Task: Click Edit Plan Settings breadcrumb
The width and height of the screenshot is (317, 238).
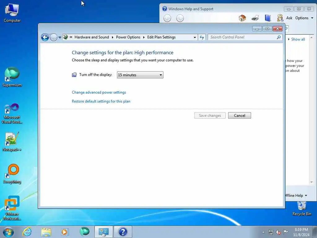Action: [x=161, y=37]
